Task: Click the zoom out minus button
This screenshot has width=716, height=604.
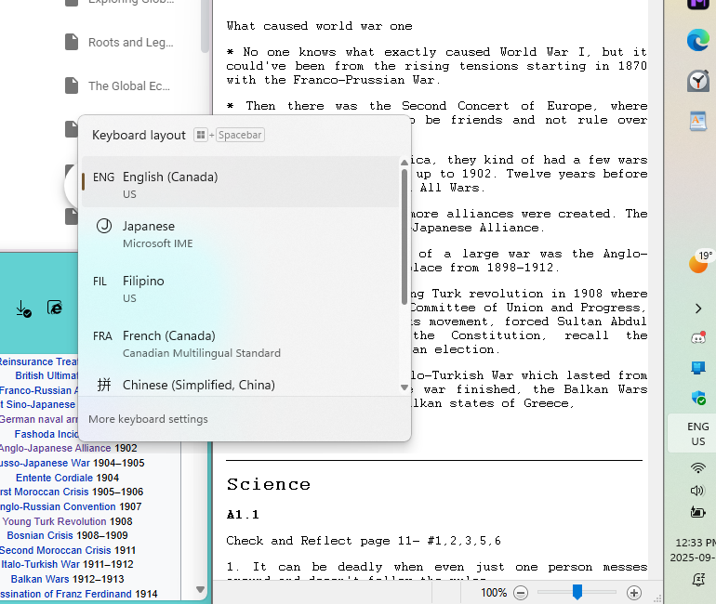Action: [521, 593]
